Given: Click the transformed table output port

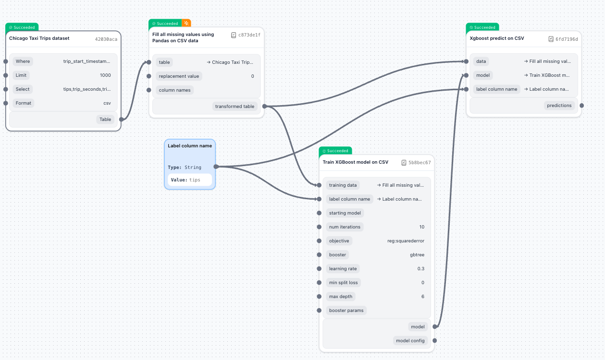Looking at the screenshot, I should [264, 106].
